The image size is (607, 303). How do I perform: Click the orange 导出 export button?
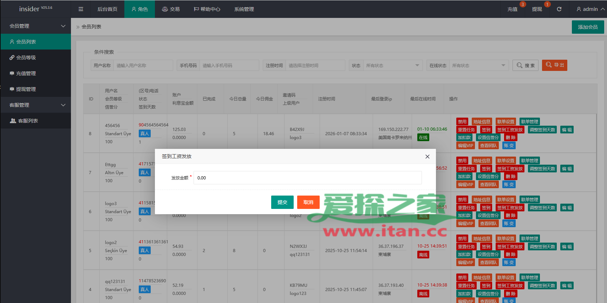point(554,65)
